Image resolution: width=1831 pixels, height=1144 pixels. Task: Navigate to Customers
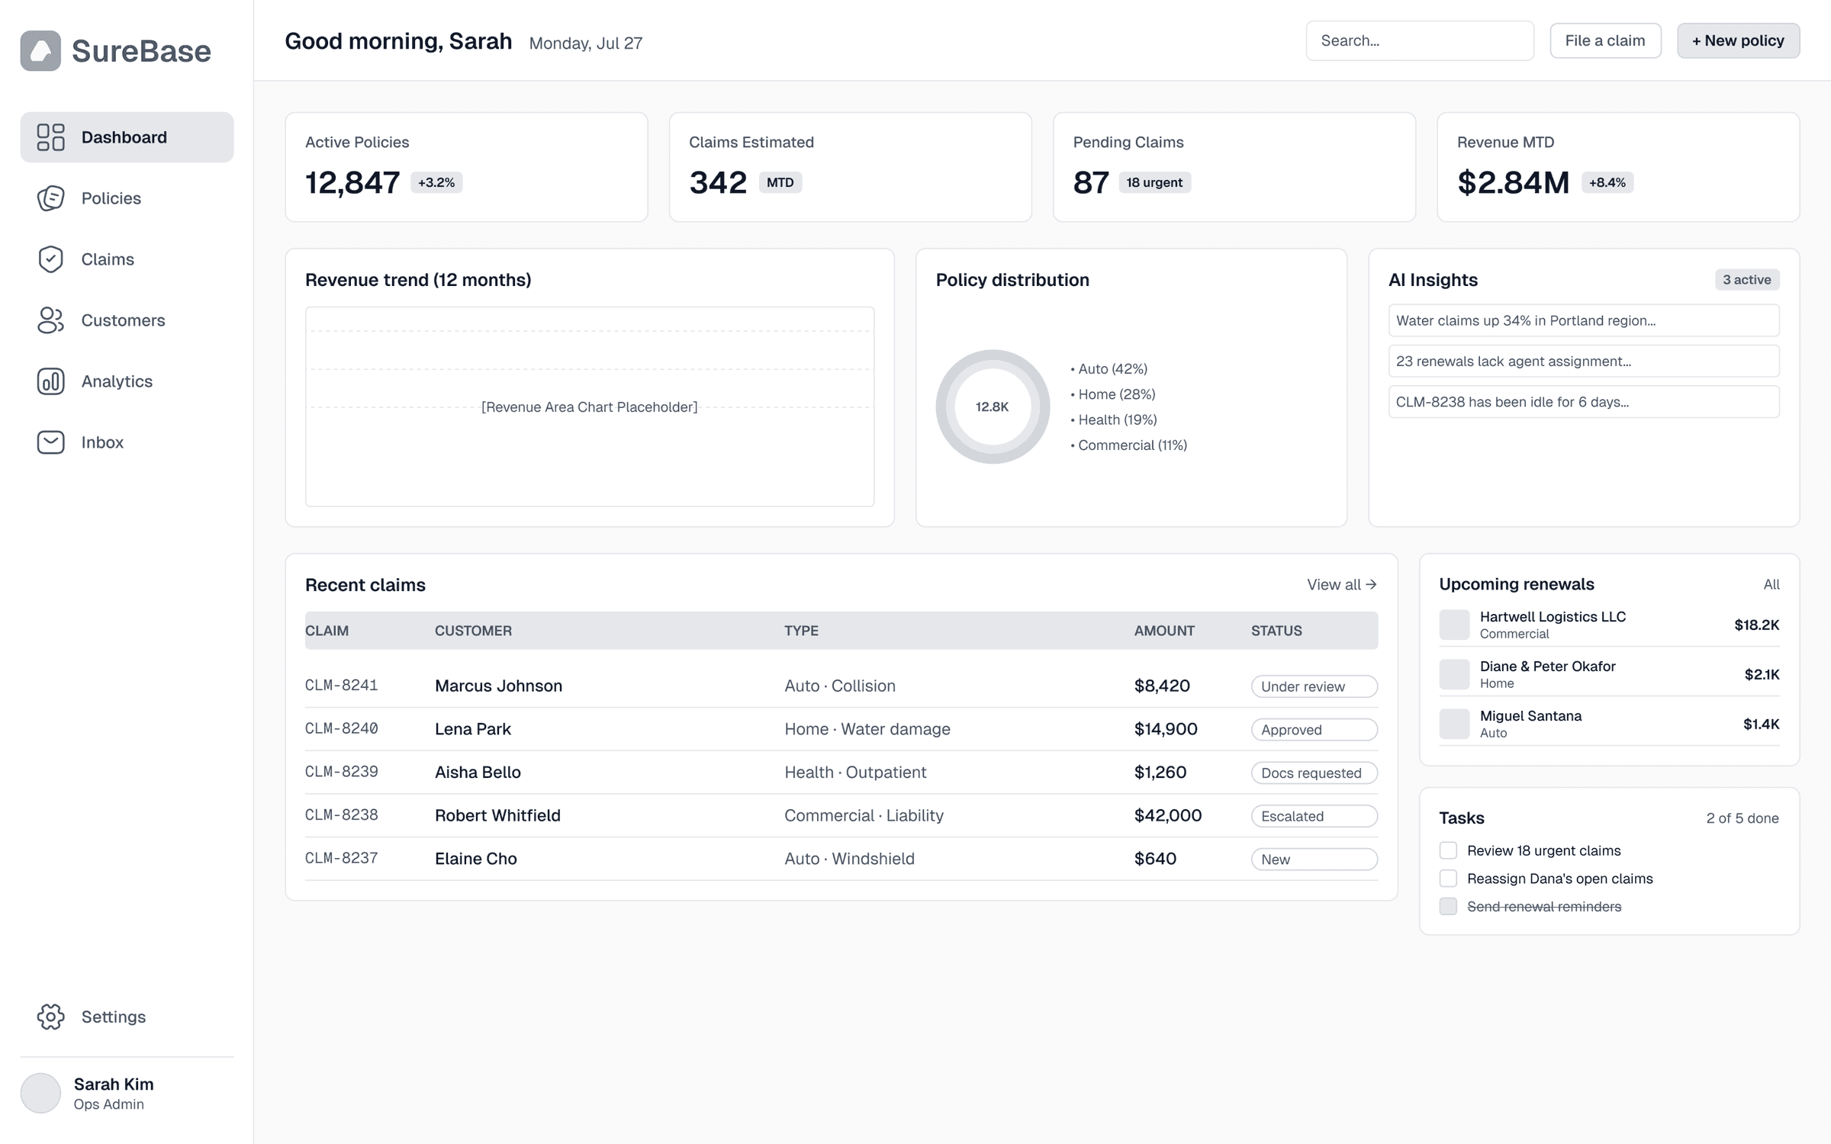(x=127, y=320)
